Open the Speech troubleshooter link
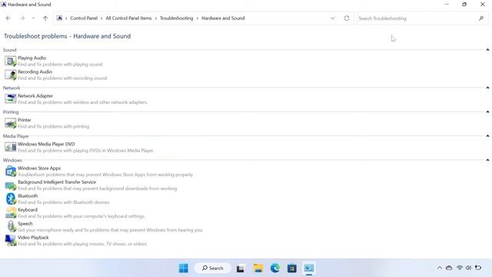The width and height of the screenshot is (492, 277). click(25, 224)
